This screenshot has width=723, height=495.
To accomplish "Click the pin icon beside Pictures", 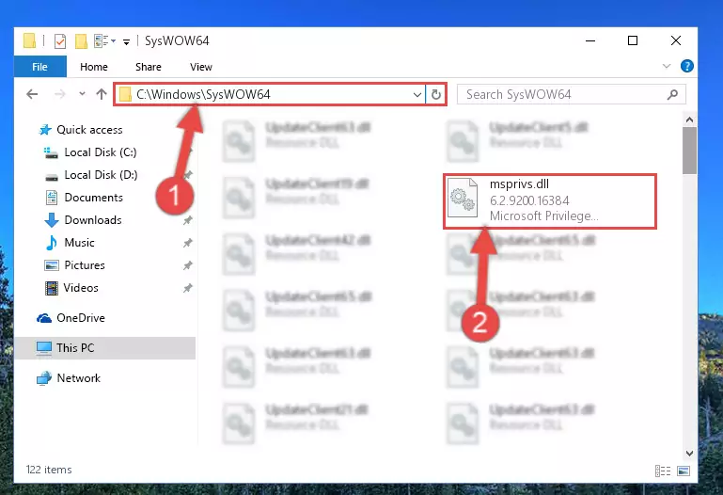I will pos(187,265).
